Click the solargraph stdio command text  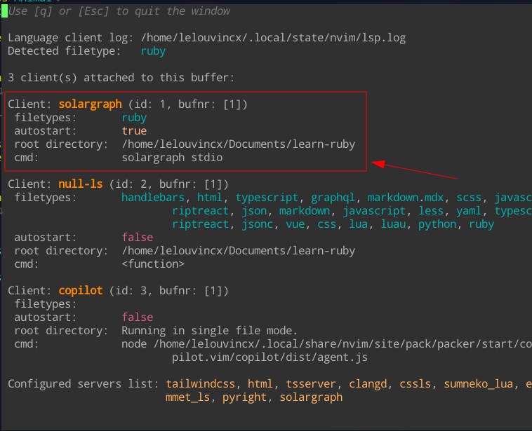pos(172,158)
